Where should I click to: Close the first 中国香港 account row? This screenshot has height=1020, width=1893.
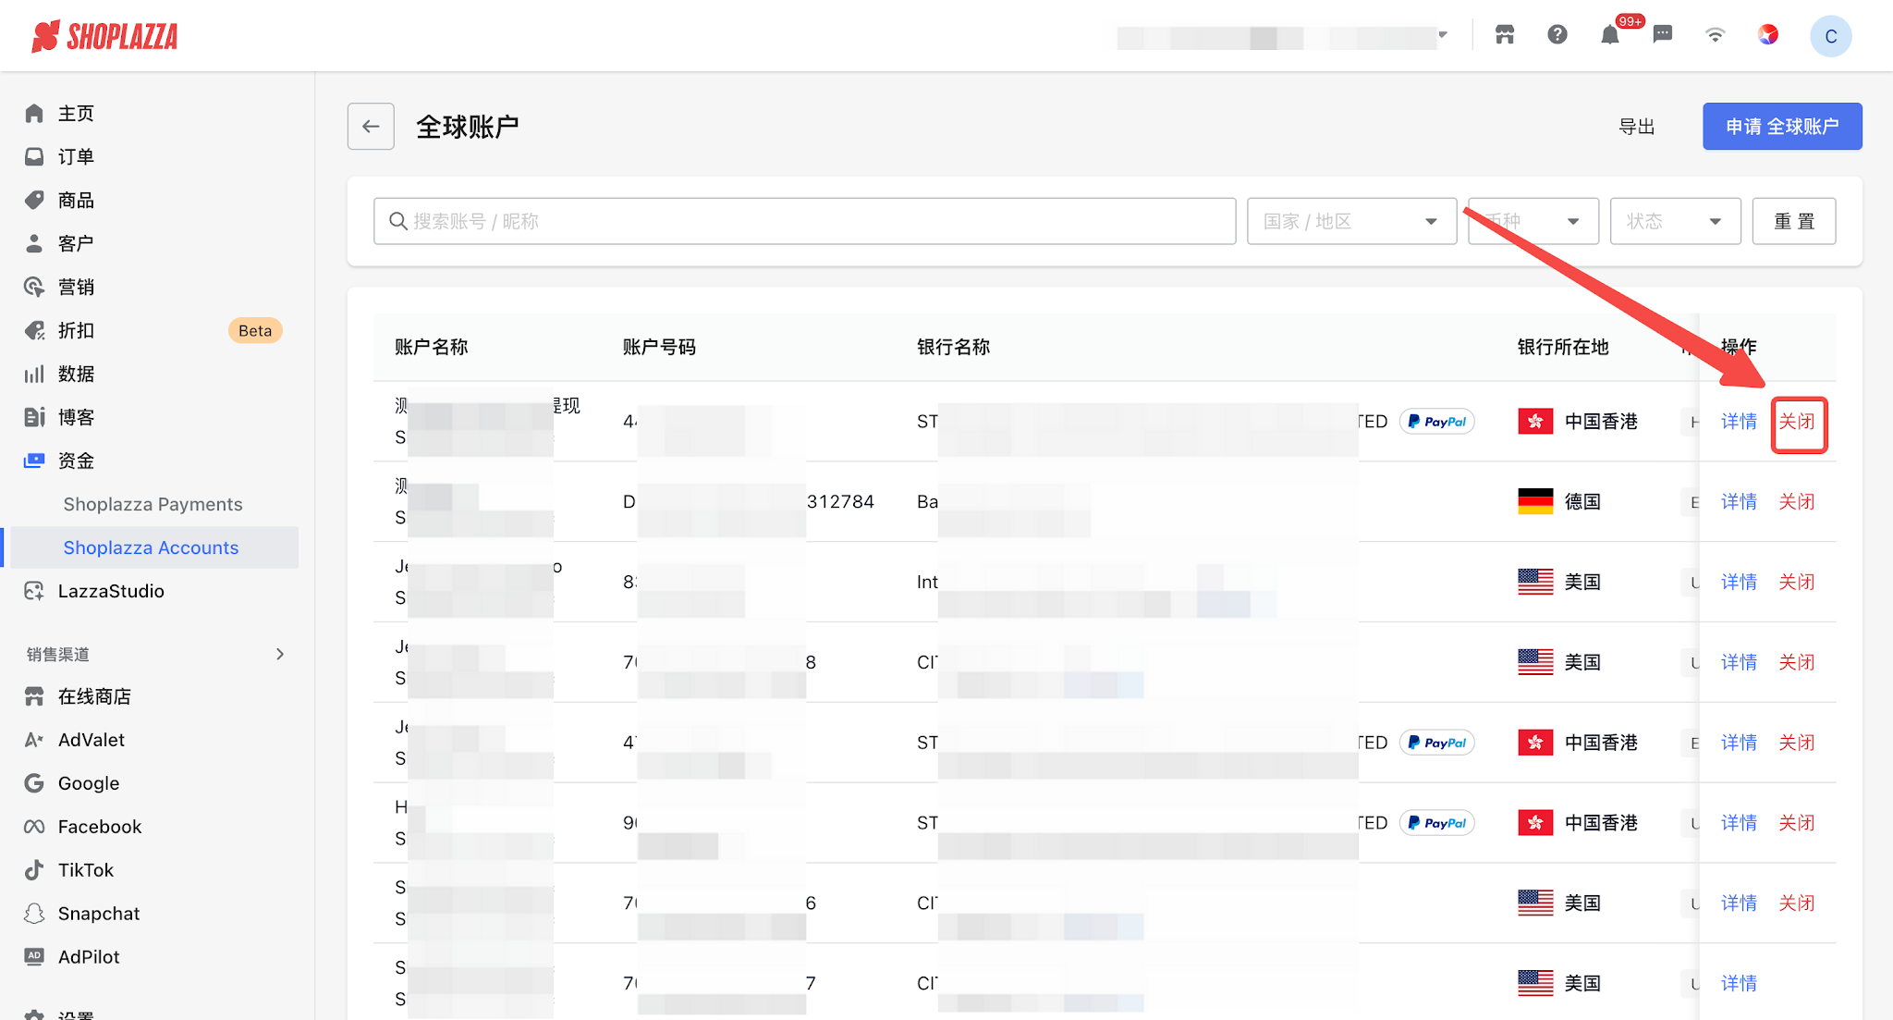pyautogui.click(x=1797, y=422)
